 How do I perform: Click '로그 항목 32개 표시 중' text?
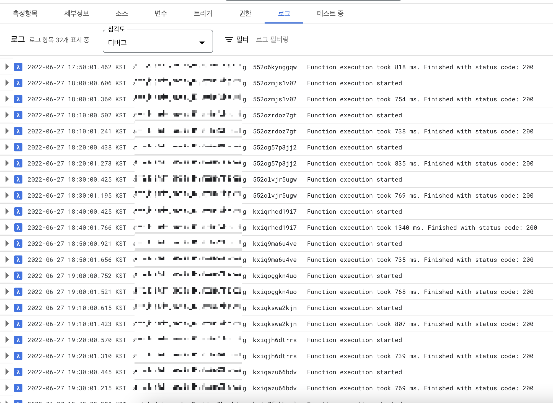pos(59,40)
